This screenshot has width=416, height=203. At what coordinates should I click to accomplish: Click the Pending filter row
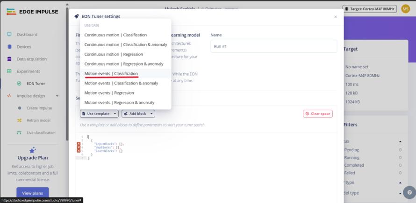(x=373, y=150)
